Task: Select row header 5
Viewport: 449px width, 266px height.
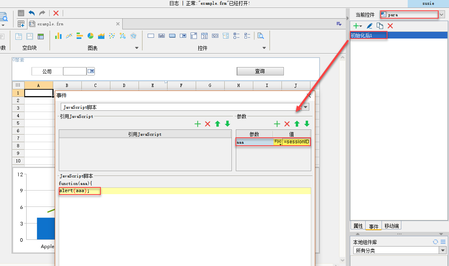Action: point(18,123)
